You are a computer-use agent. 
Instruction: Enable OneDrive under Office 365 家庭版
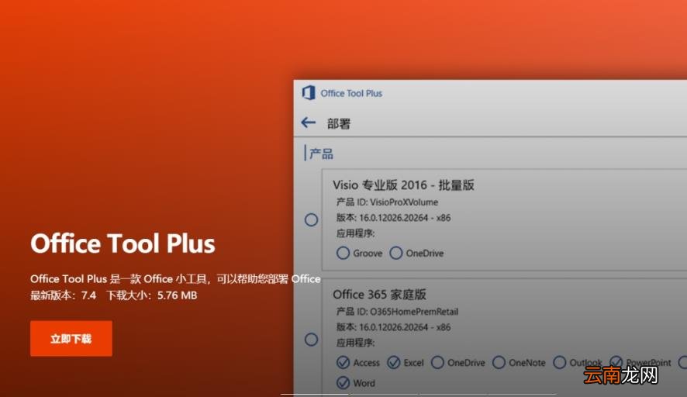tap(437, 362)
